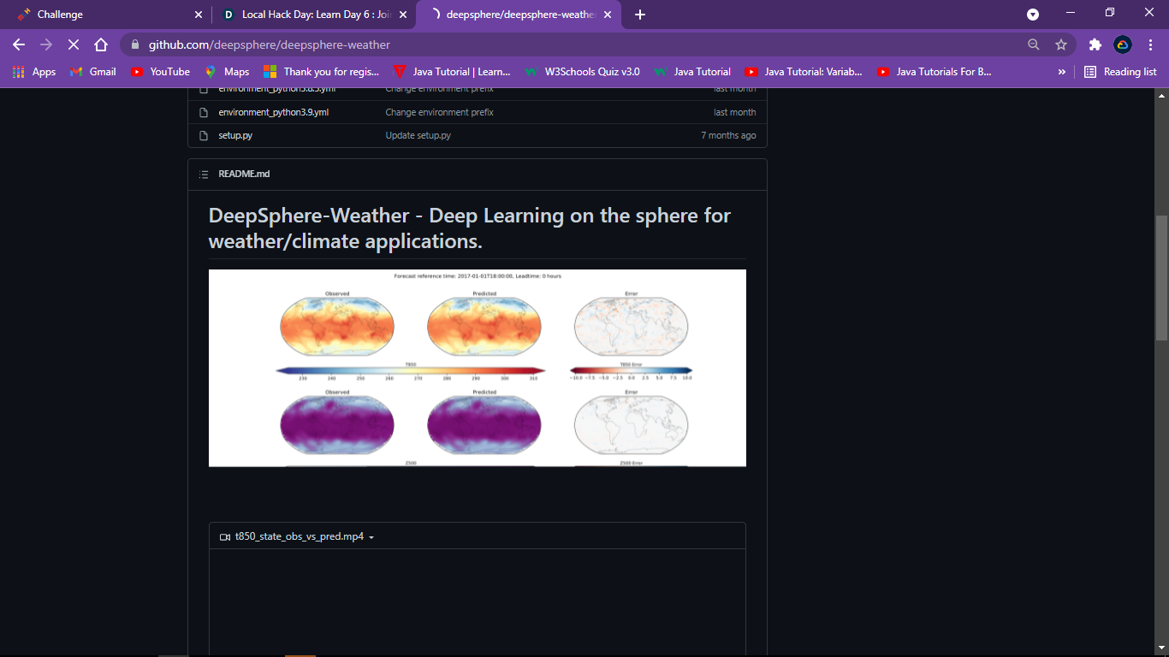Go back using the browser back arrow
Viewport: 1169px width, 657px height.
click(19, 44)
